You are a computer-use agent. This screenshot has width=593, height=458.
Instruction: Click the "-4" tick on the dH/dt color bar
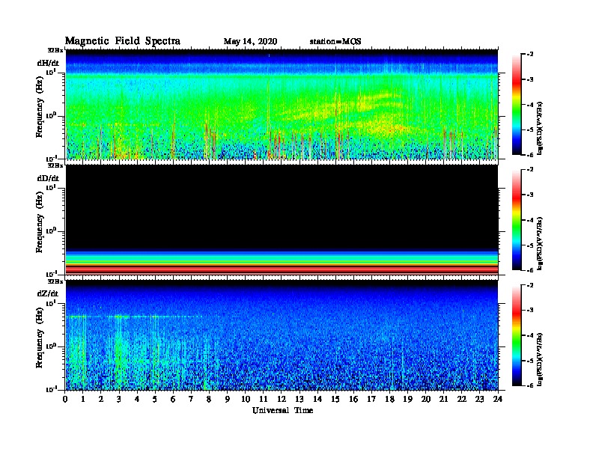tap(530, 105)
